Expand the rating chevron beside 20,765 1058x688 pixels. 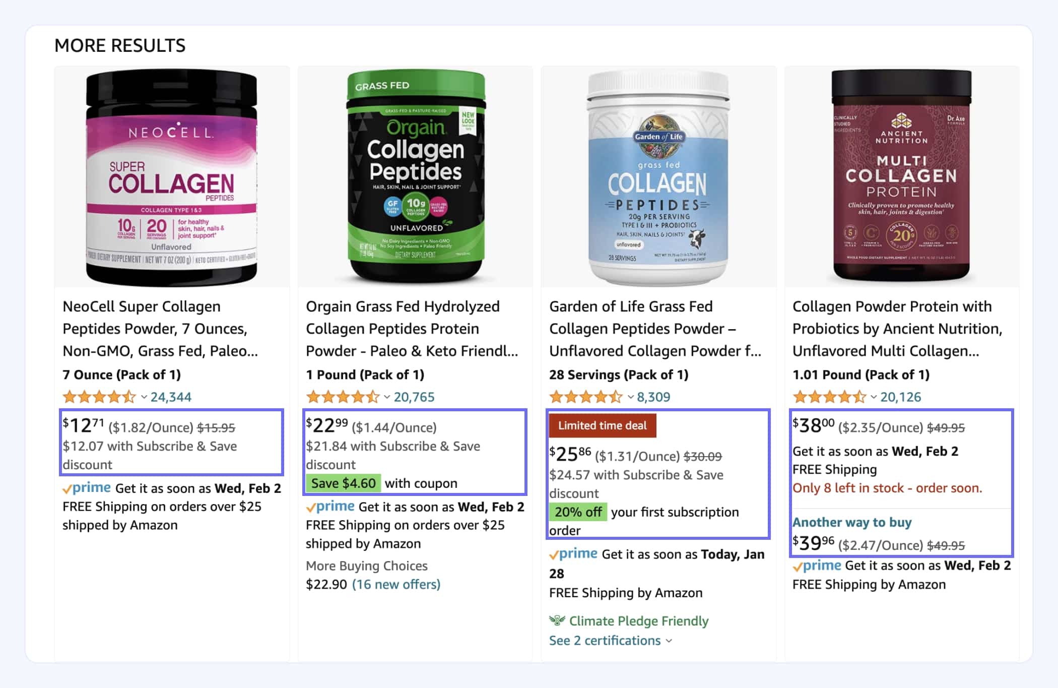point(387,397)
